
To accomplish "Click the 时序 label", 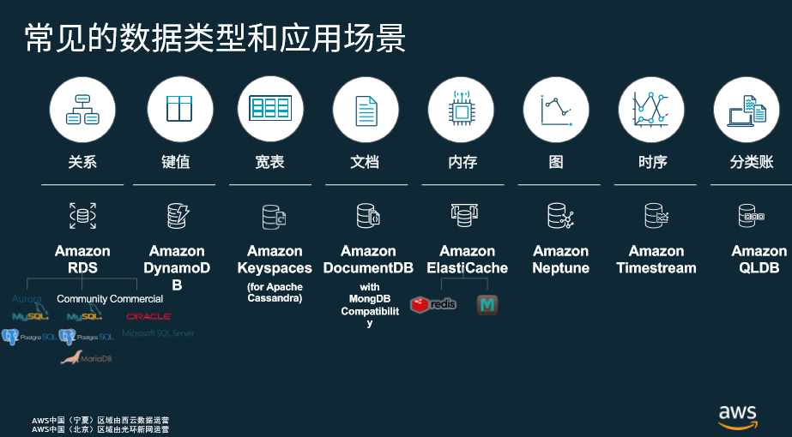I will tap(653, 162).
